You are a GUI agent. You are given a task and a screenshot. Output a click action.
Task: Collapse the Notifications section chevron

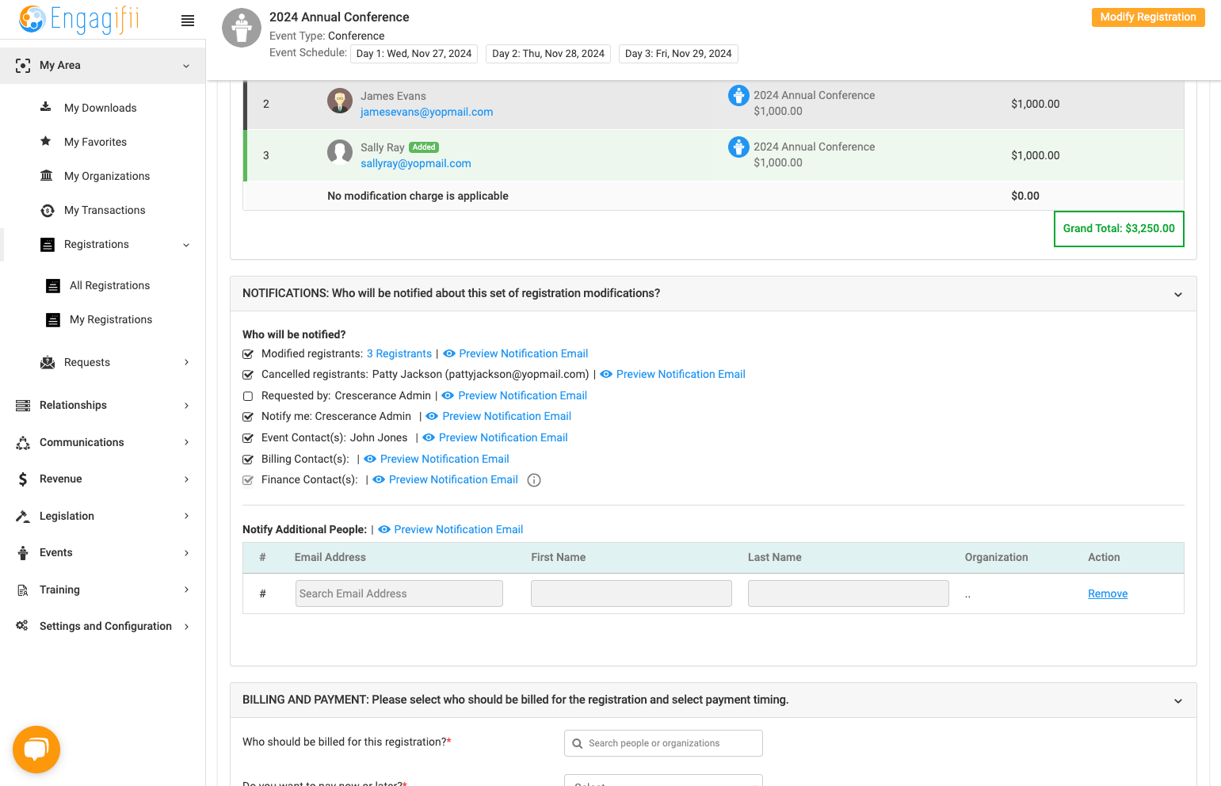tap(1178, 295)
